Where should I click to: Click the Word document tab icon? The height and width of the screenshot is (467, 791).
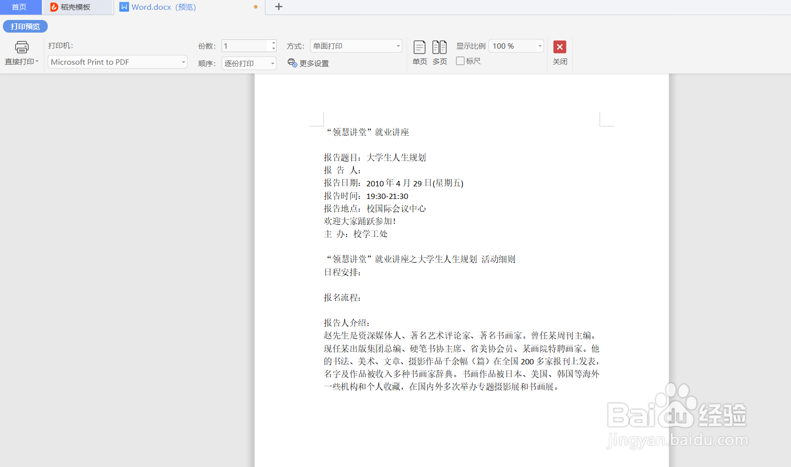coord(124,7)
